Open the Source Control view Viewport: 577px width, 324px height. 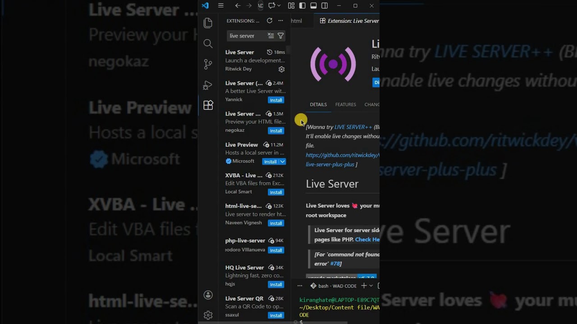click(x=208, y=64)
